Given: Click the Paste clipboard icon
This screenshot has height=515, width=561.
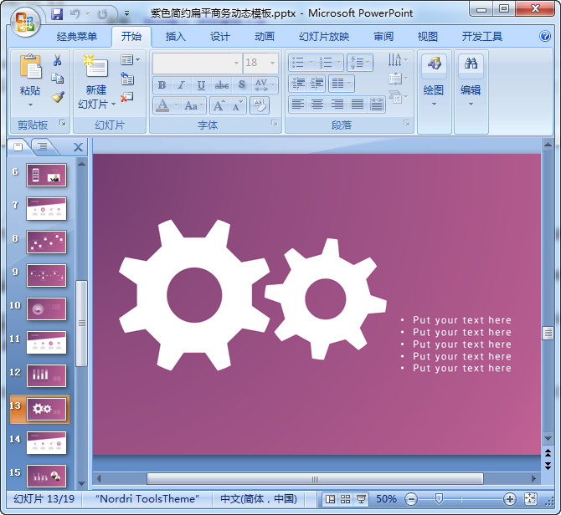Looking at the screenshot, I should pos(30,66).
